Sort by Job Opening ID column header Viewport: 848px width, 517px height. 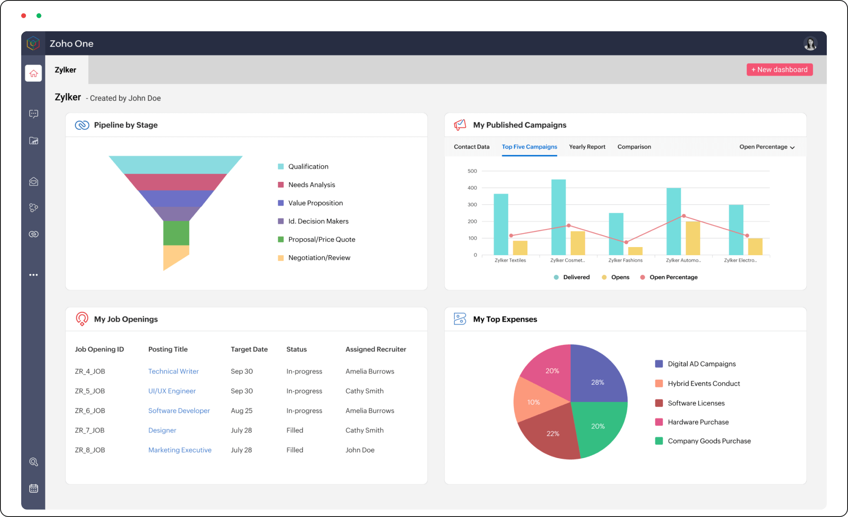click(x=99, y=349)
